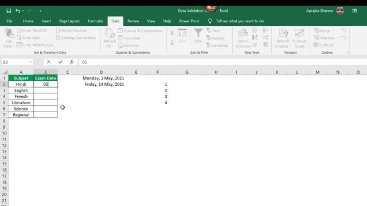Open Advanced filter options
This screenshot has height=206, width=367.
(217, 46)
